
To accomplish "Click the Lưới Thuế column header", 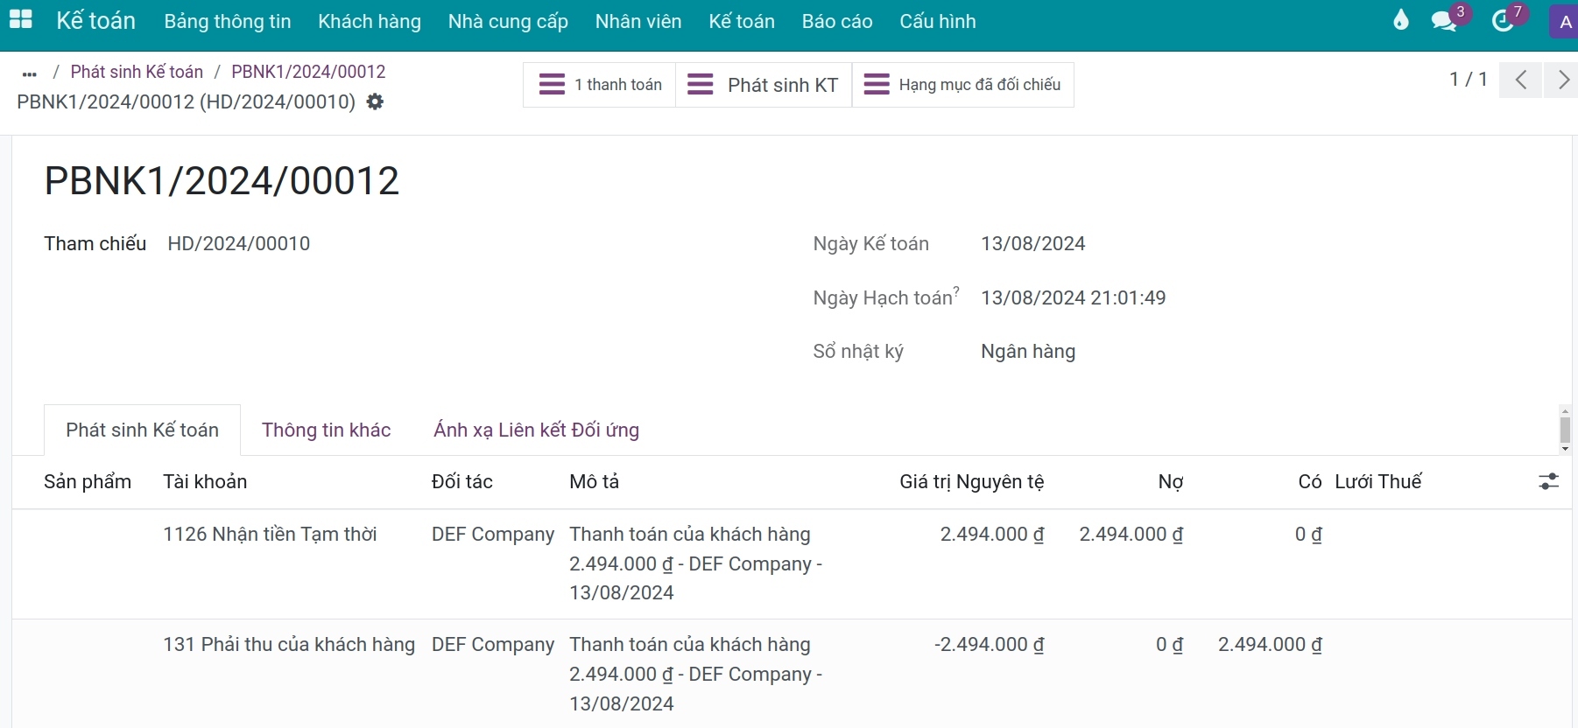I will tap(1378, 481).
